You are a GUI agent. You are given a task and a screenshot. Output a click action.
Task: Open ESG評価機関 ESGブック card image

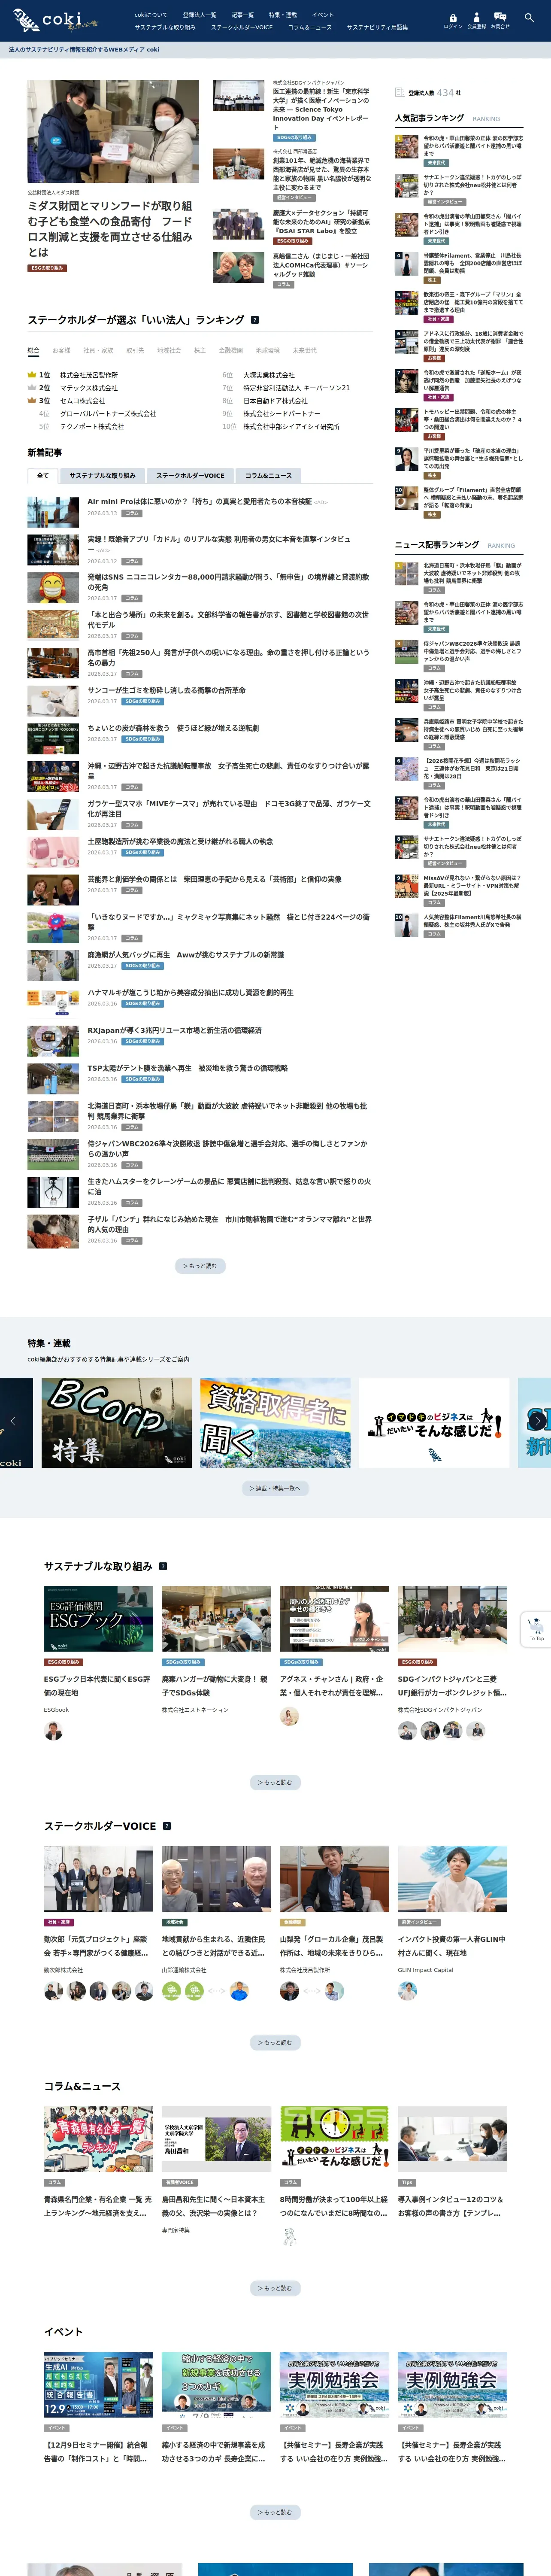click(98, 1618)
